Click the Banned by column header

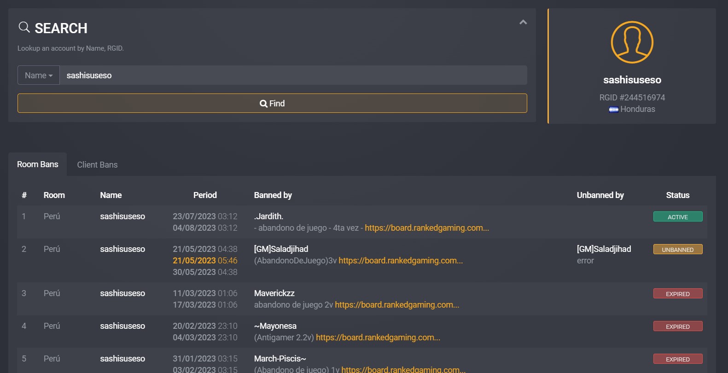coord(273,195)
